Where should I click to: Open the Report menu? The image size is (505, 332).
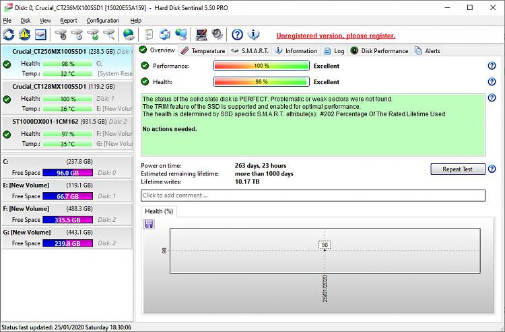click(x=68, y=21)
